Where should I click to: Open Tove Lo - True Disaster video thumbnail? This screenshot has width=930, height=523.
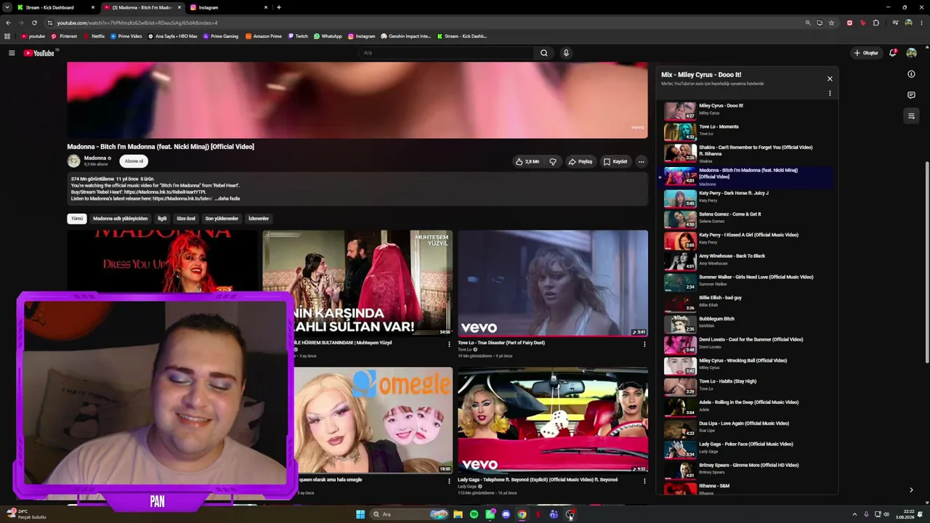pyautogui.click(x=553, y=283)
